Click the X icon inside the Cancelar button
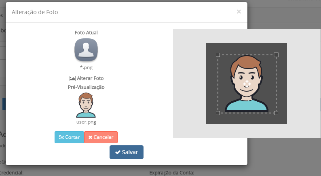321x176 pixels. pos(90,137)
